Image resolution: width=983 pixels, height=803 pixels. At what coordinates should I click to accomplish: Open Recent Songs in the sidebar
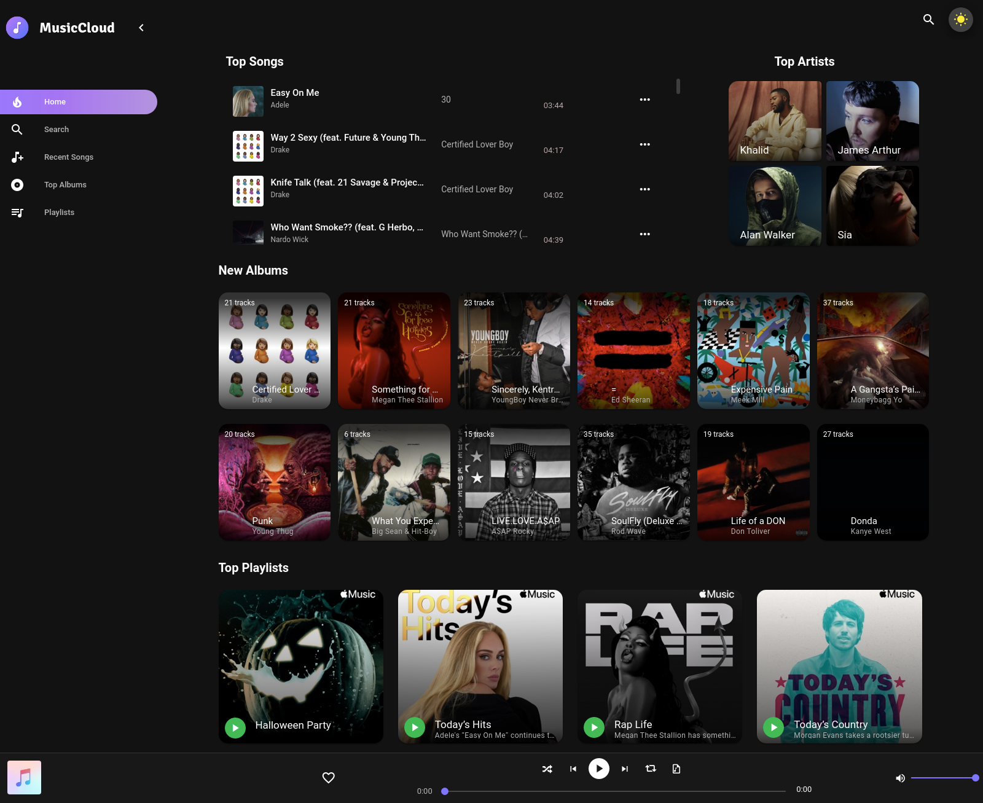[79, 157]
